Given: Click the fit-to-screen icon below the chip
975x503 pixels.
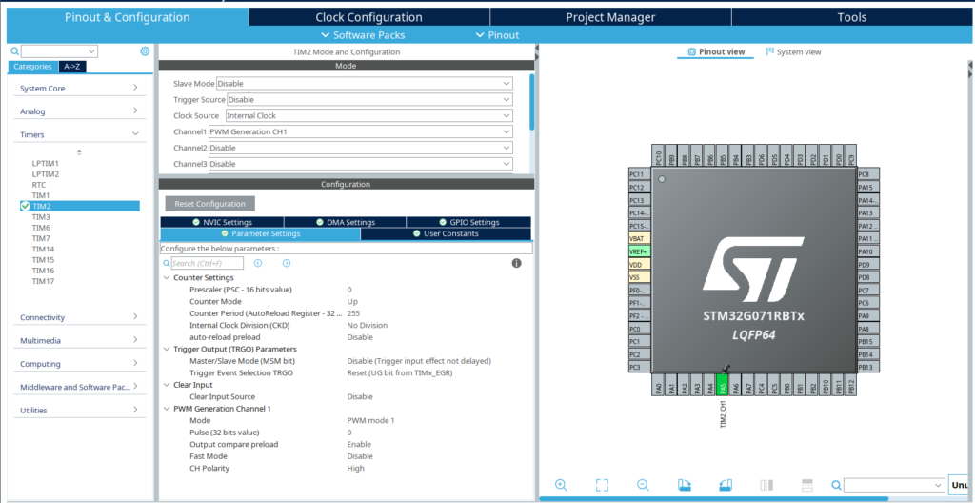Looking at the screenshot, I should pyautogui.click(x=602, y=485).
